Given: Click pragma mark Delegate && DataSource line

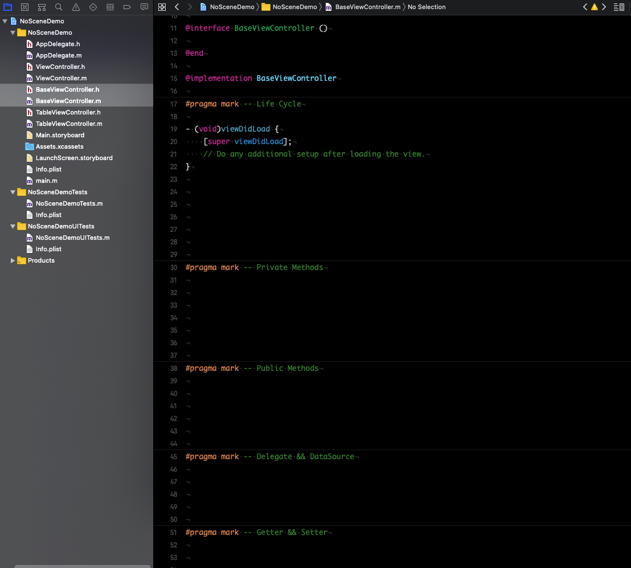Looking at the screenshot, I should click(x=269, y=456).
